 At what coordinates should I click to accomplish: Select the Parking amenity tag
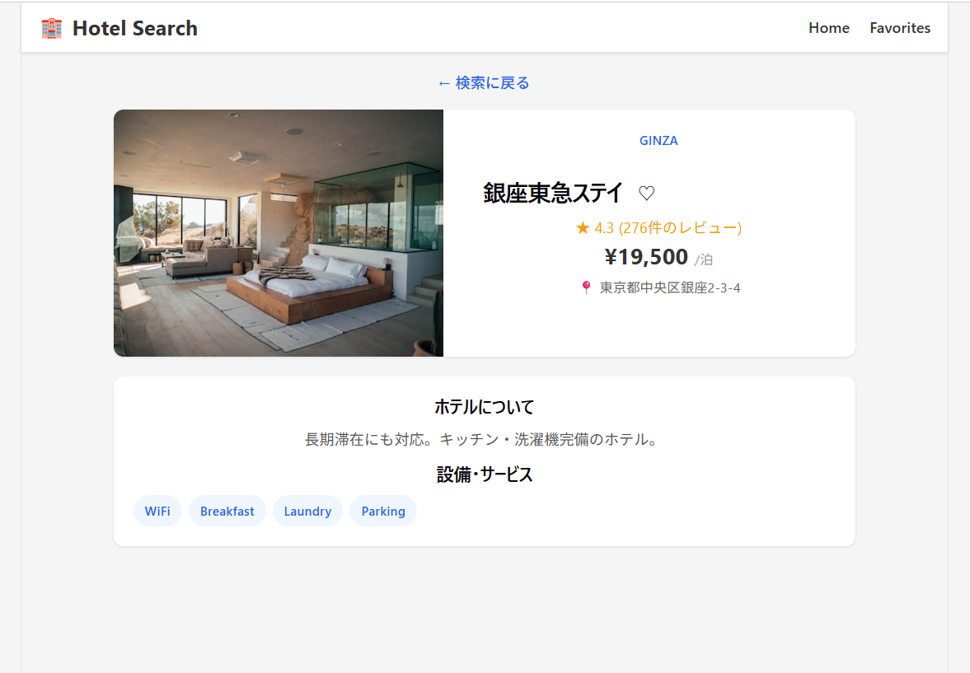383,511
